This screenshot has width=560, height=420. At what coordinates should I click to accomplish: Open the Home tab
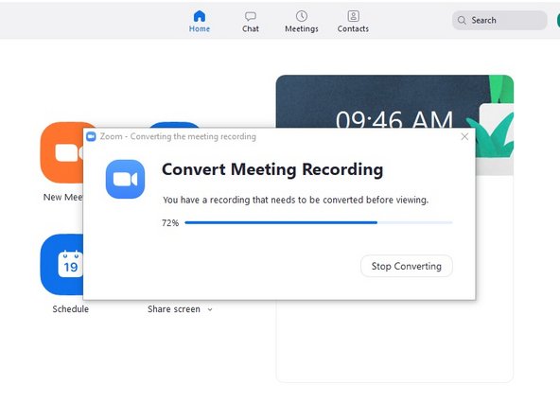point(200,22)
